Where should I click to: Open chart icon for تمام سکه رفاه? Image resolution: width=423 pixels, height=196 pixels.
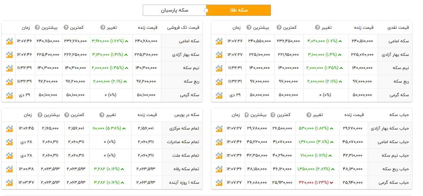point(9,169)
